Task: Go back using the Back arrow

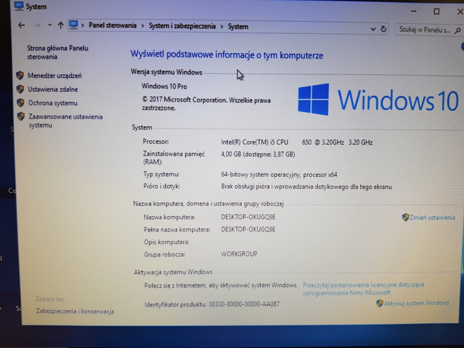Action: (21, 25)
